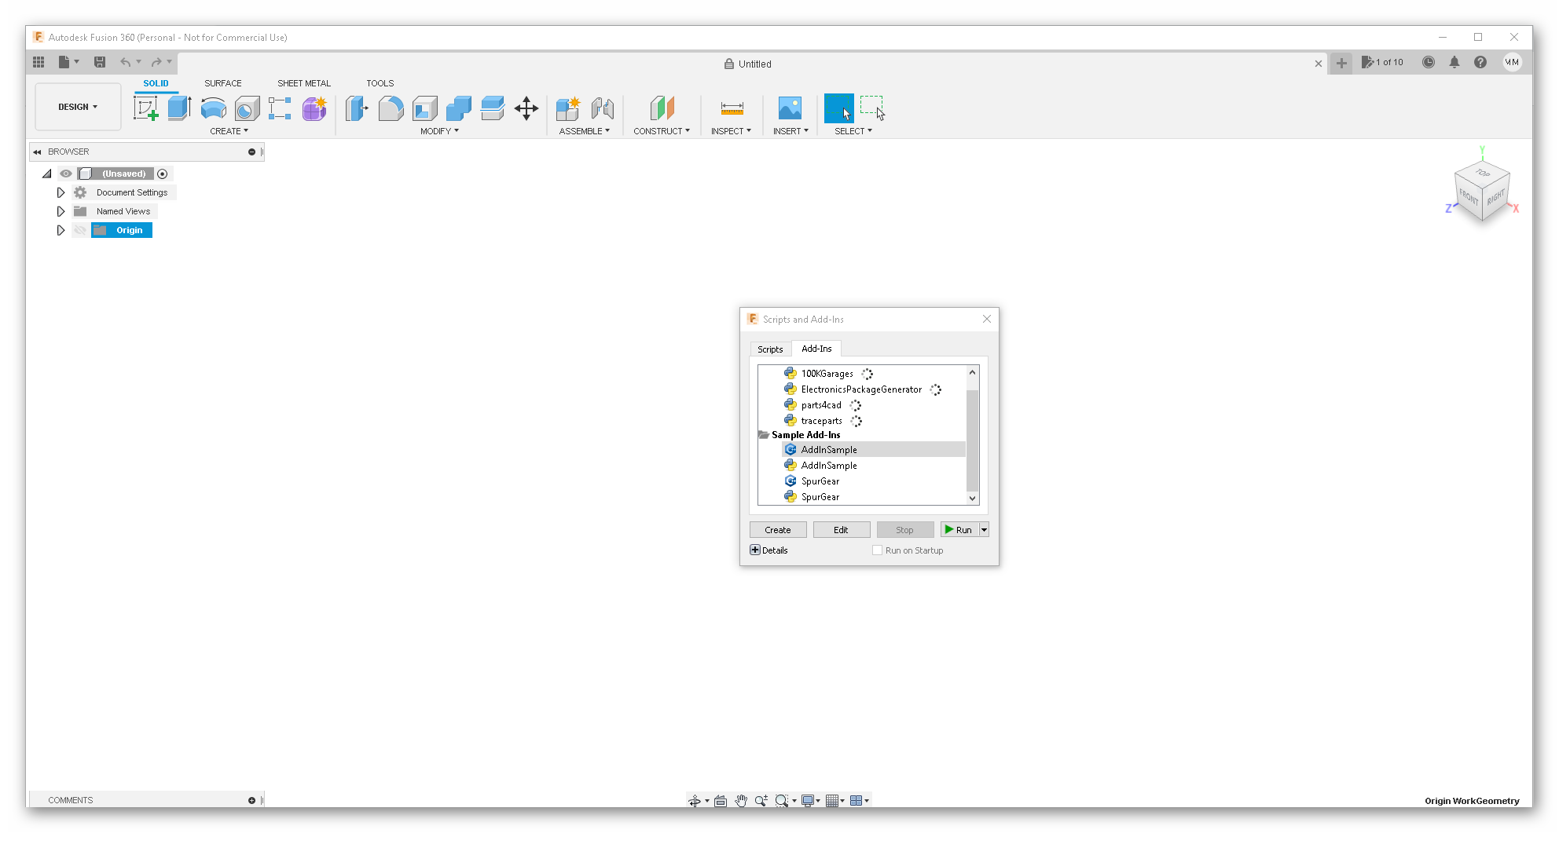Expand the Named Views browser node
Screen dimensions: 1559x848
coord(61,210)
